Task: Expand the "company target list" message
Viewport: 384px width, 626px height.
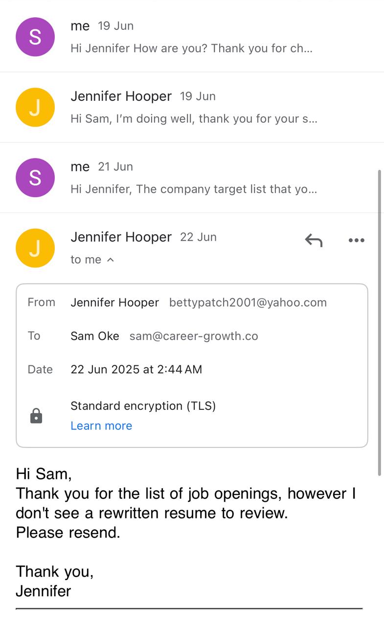Action: click(194, 189)
